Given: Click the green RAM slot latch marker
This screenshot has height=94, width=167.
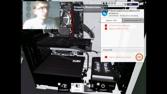Looking at the screenshot, I should point(72,5).
